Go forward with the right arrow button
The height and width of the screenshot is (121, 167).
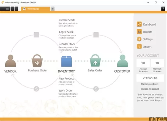16,9
